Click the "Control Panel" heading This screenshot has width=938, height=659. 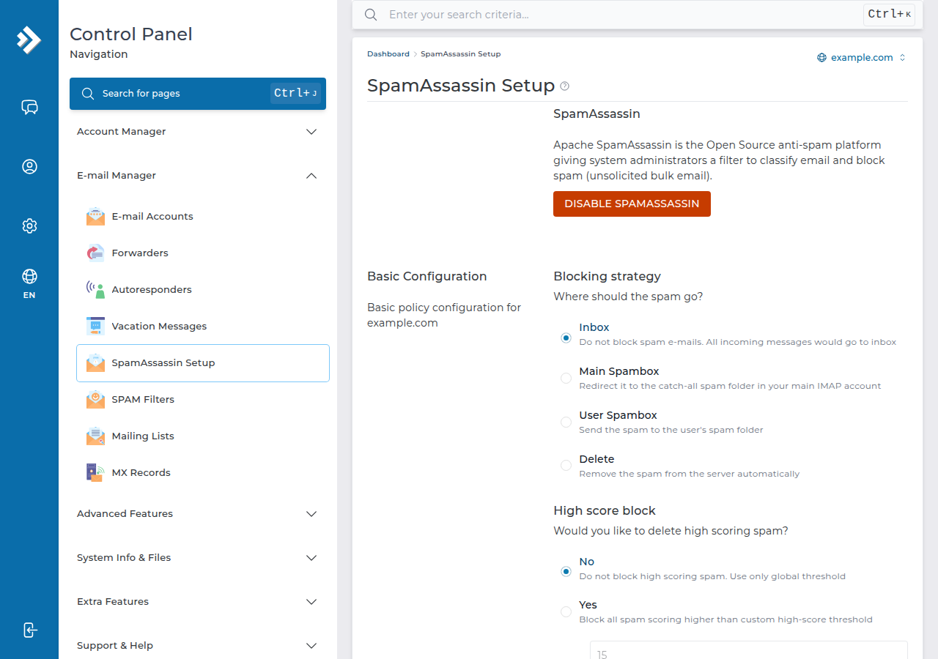pos(131,34)
